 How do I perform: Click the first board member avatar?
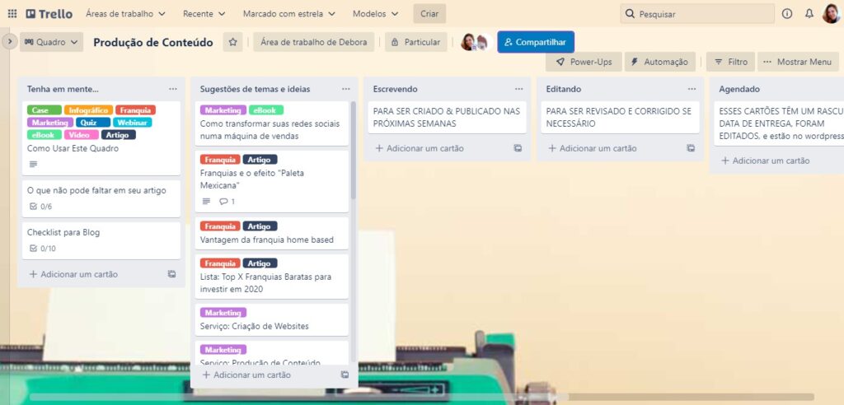(x=468, y=42)
